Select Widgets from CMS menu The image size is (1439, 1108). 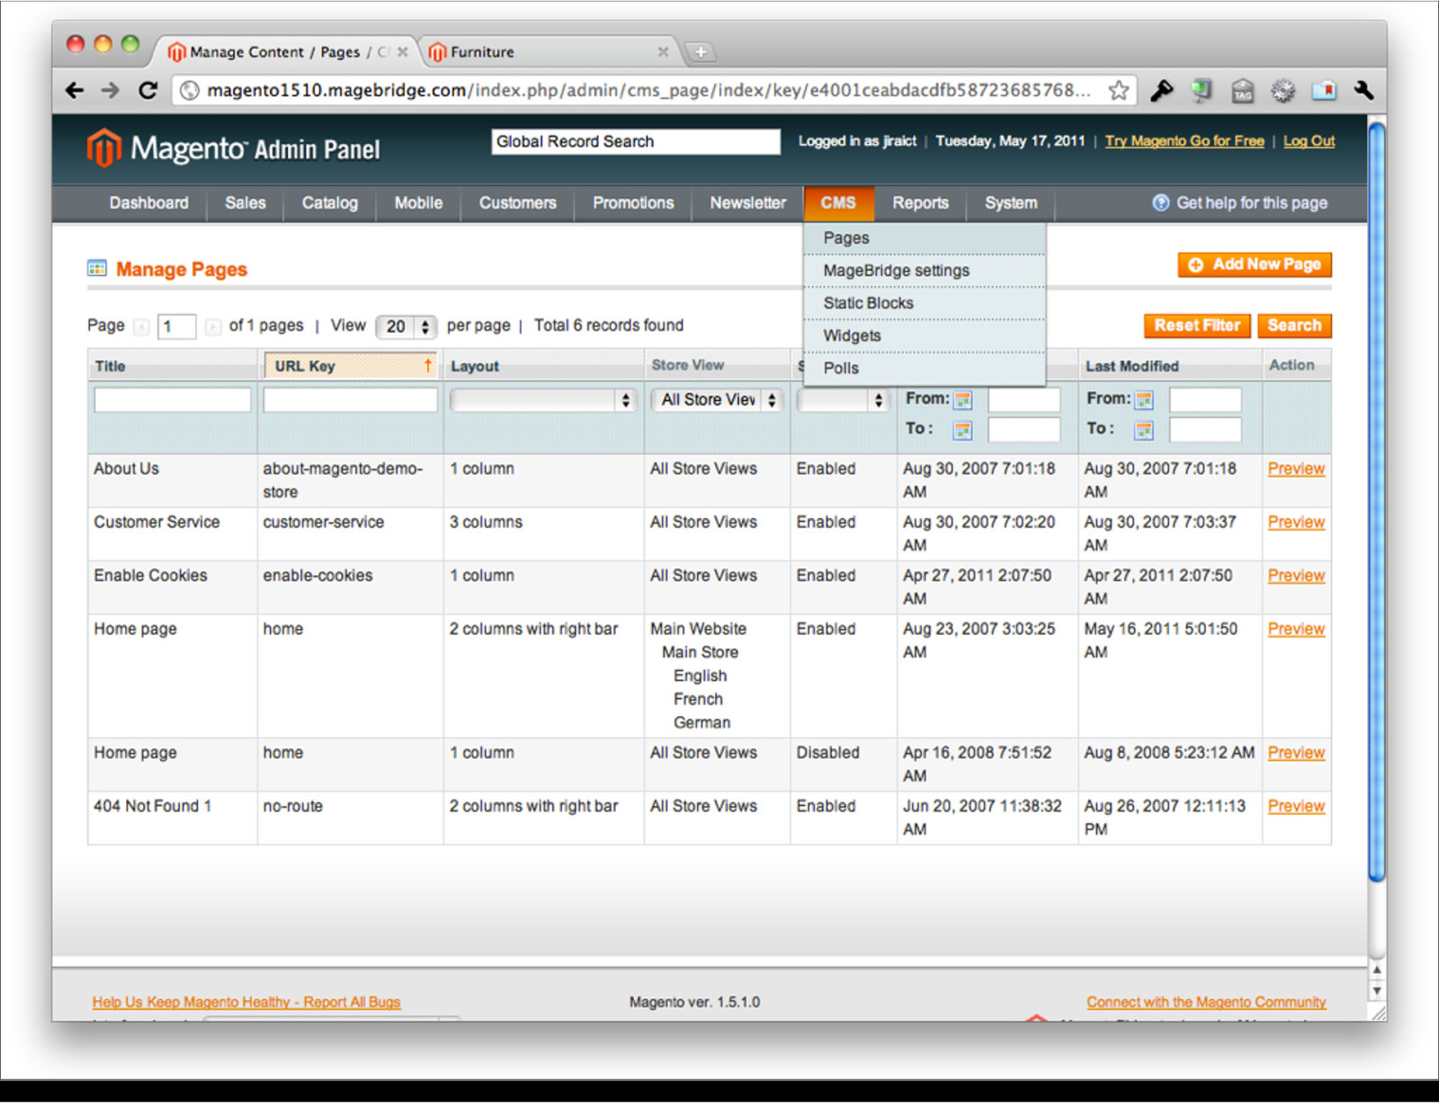925,335
